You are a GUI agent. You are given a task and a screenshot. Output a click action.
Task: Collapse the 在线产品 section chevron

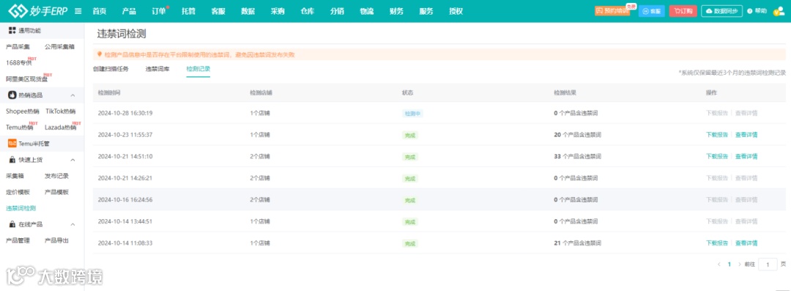tap(73, 224)
